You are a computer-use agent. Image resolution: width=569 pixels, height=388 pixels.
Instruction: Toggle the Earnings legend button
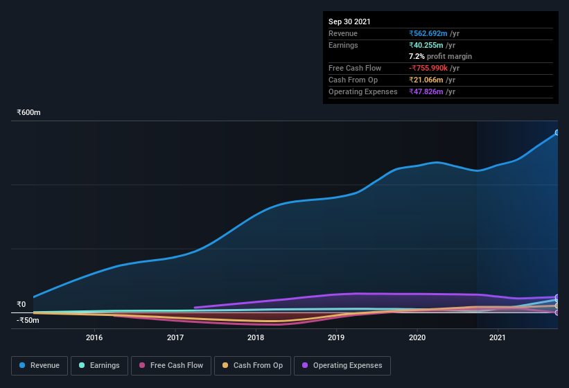pyautogui.click(x=99, y=366)
